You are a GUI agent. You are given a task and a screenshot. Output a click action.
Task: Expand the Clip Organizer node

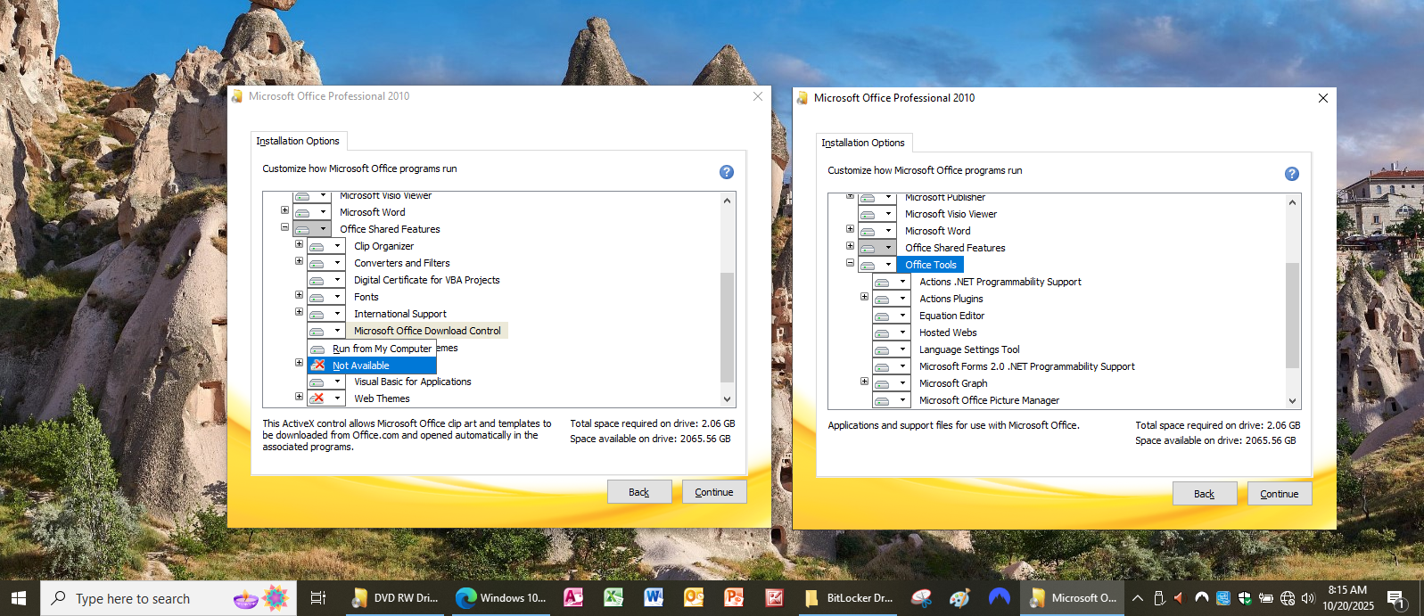299,244
